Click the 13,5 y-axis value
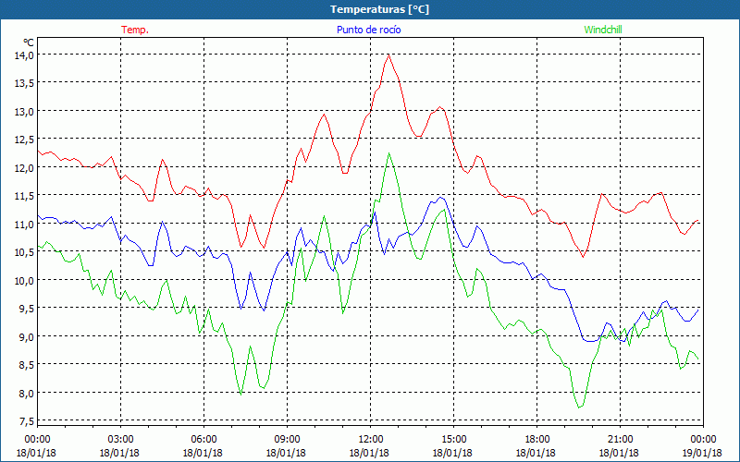This screenshot has height=462, width=740. [24, 83]
